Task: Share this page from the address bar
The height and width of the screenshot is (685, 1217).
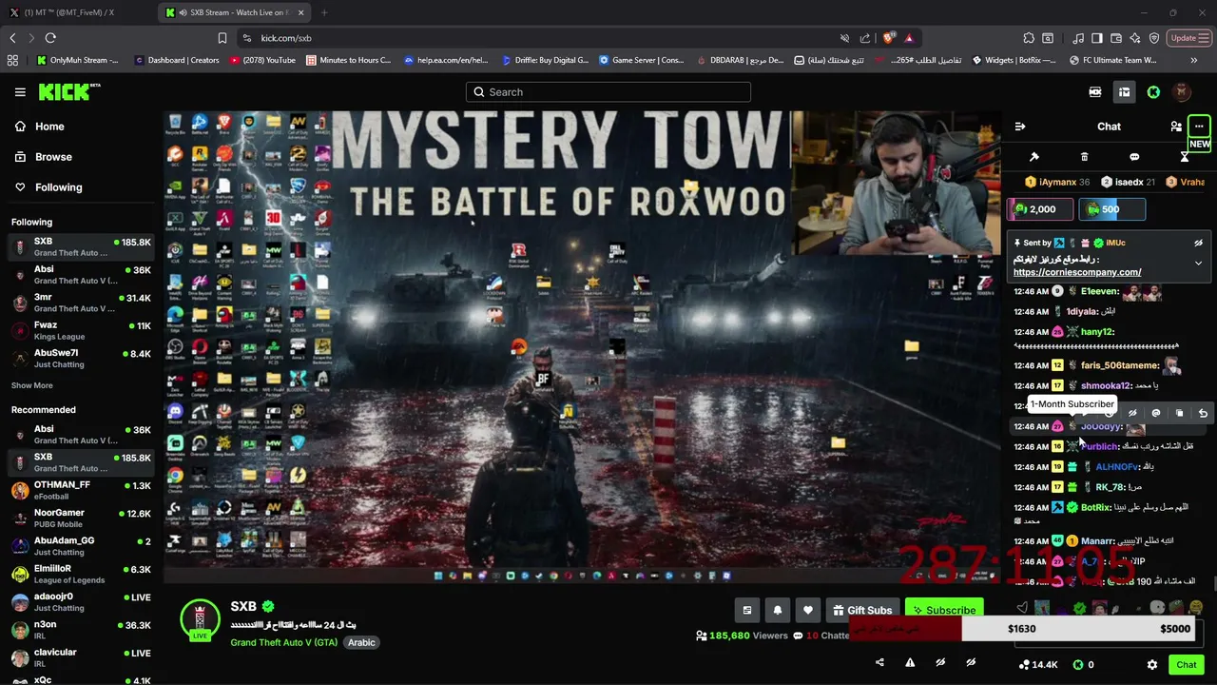Action: [865, 38]
